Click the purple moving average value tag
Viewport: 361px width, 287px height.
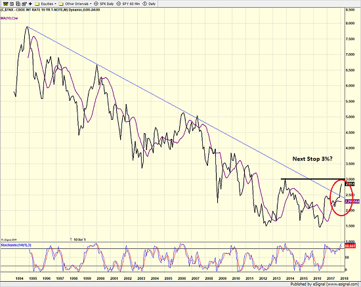352,201
